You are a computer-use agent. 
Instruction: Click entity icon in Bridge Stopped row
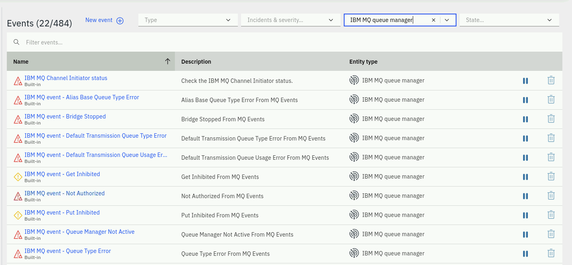[354, 119]
